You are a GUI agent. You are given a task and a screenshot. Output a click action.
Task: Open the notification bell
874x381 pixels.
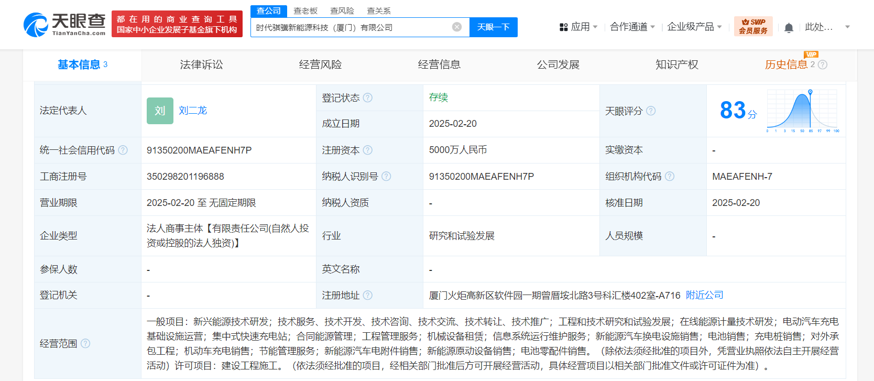tap(789, 27)
